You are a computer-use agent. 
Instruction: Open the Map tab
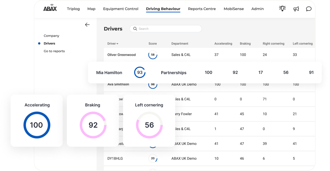coord(91,9)
